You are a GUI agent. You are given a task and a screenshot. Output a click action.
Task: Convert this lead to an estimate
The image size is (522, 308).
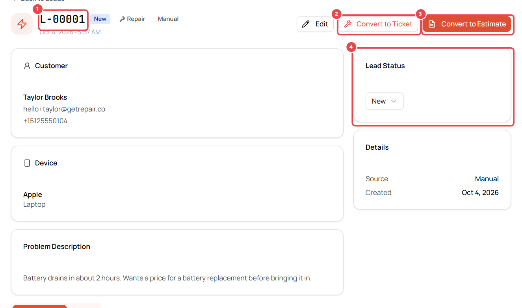point(467,24)
